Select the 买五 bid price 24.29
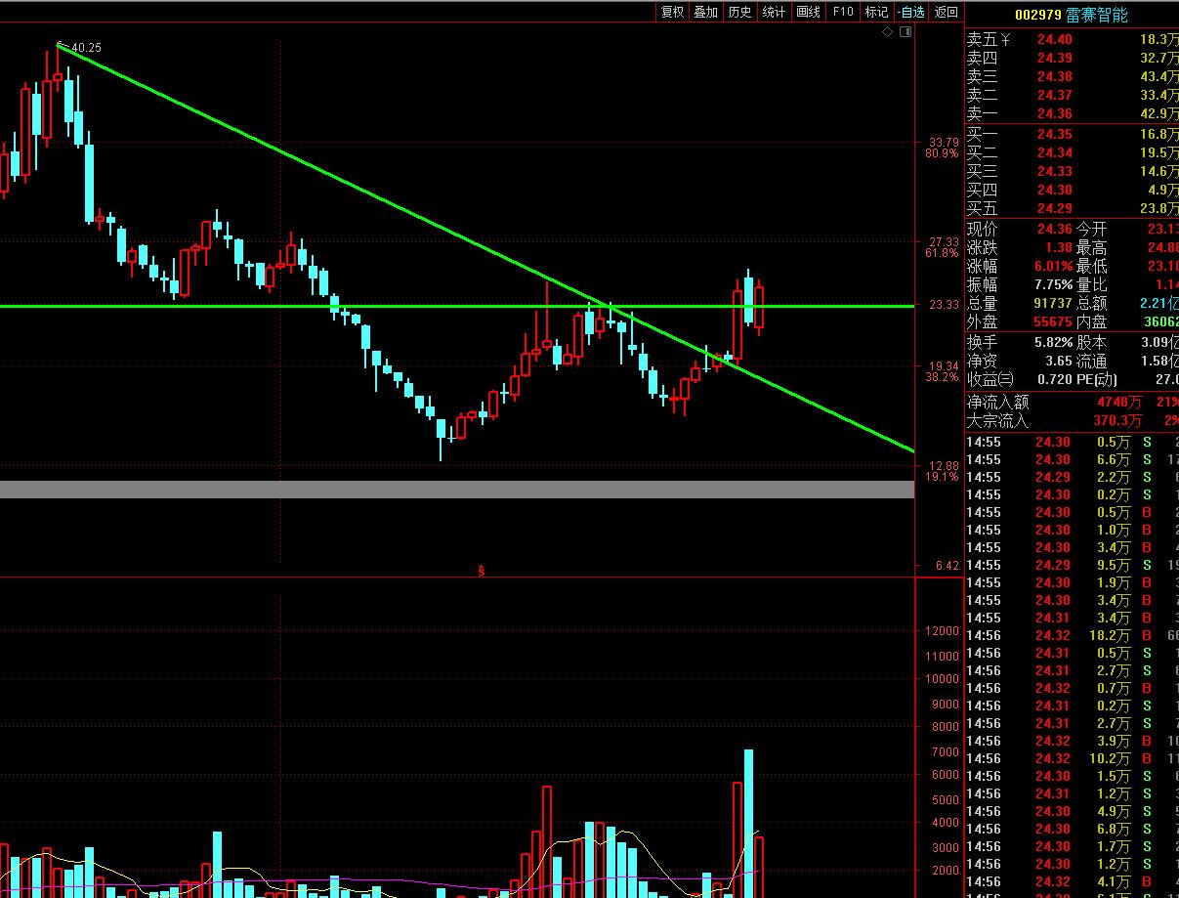Screen dimensions: 1179x898 [x=1054, y=209]
